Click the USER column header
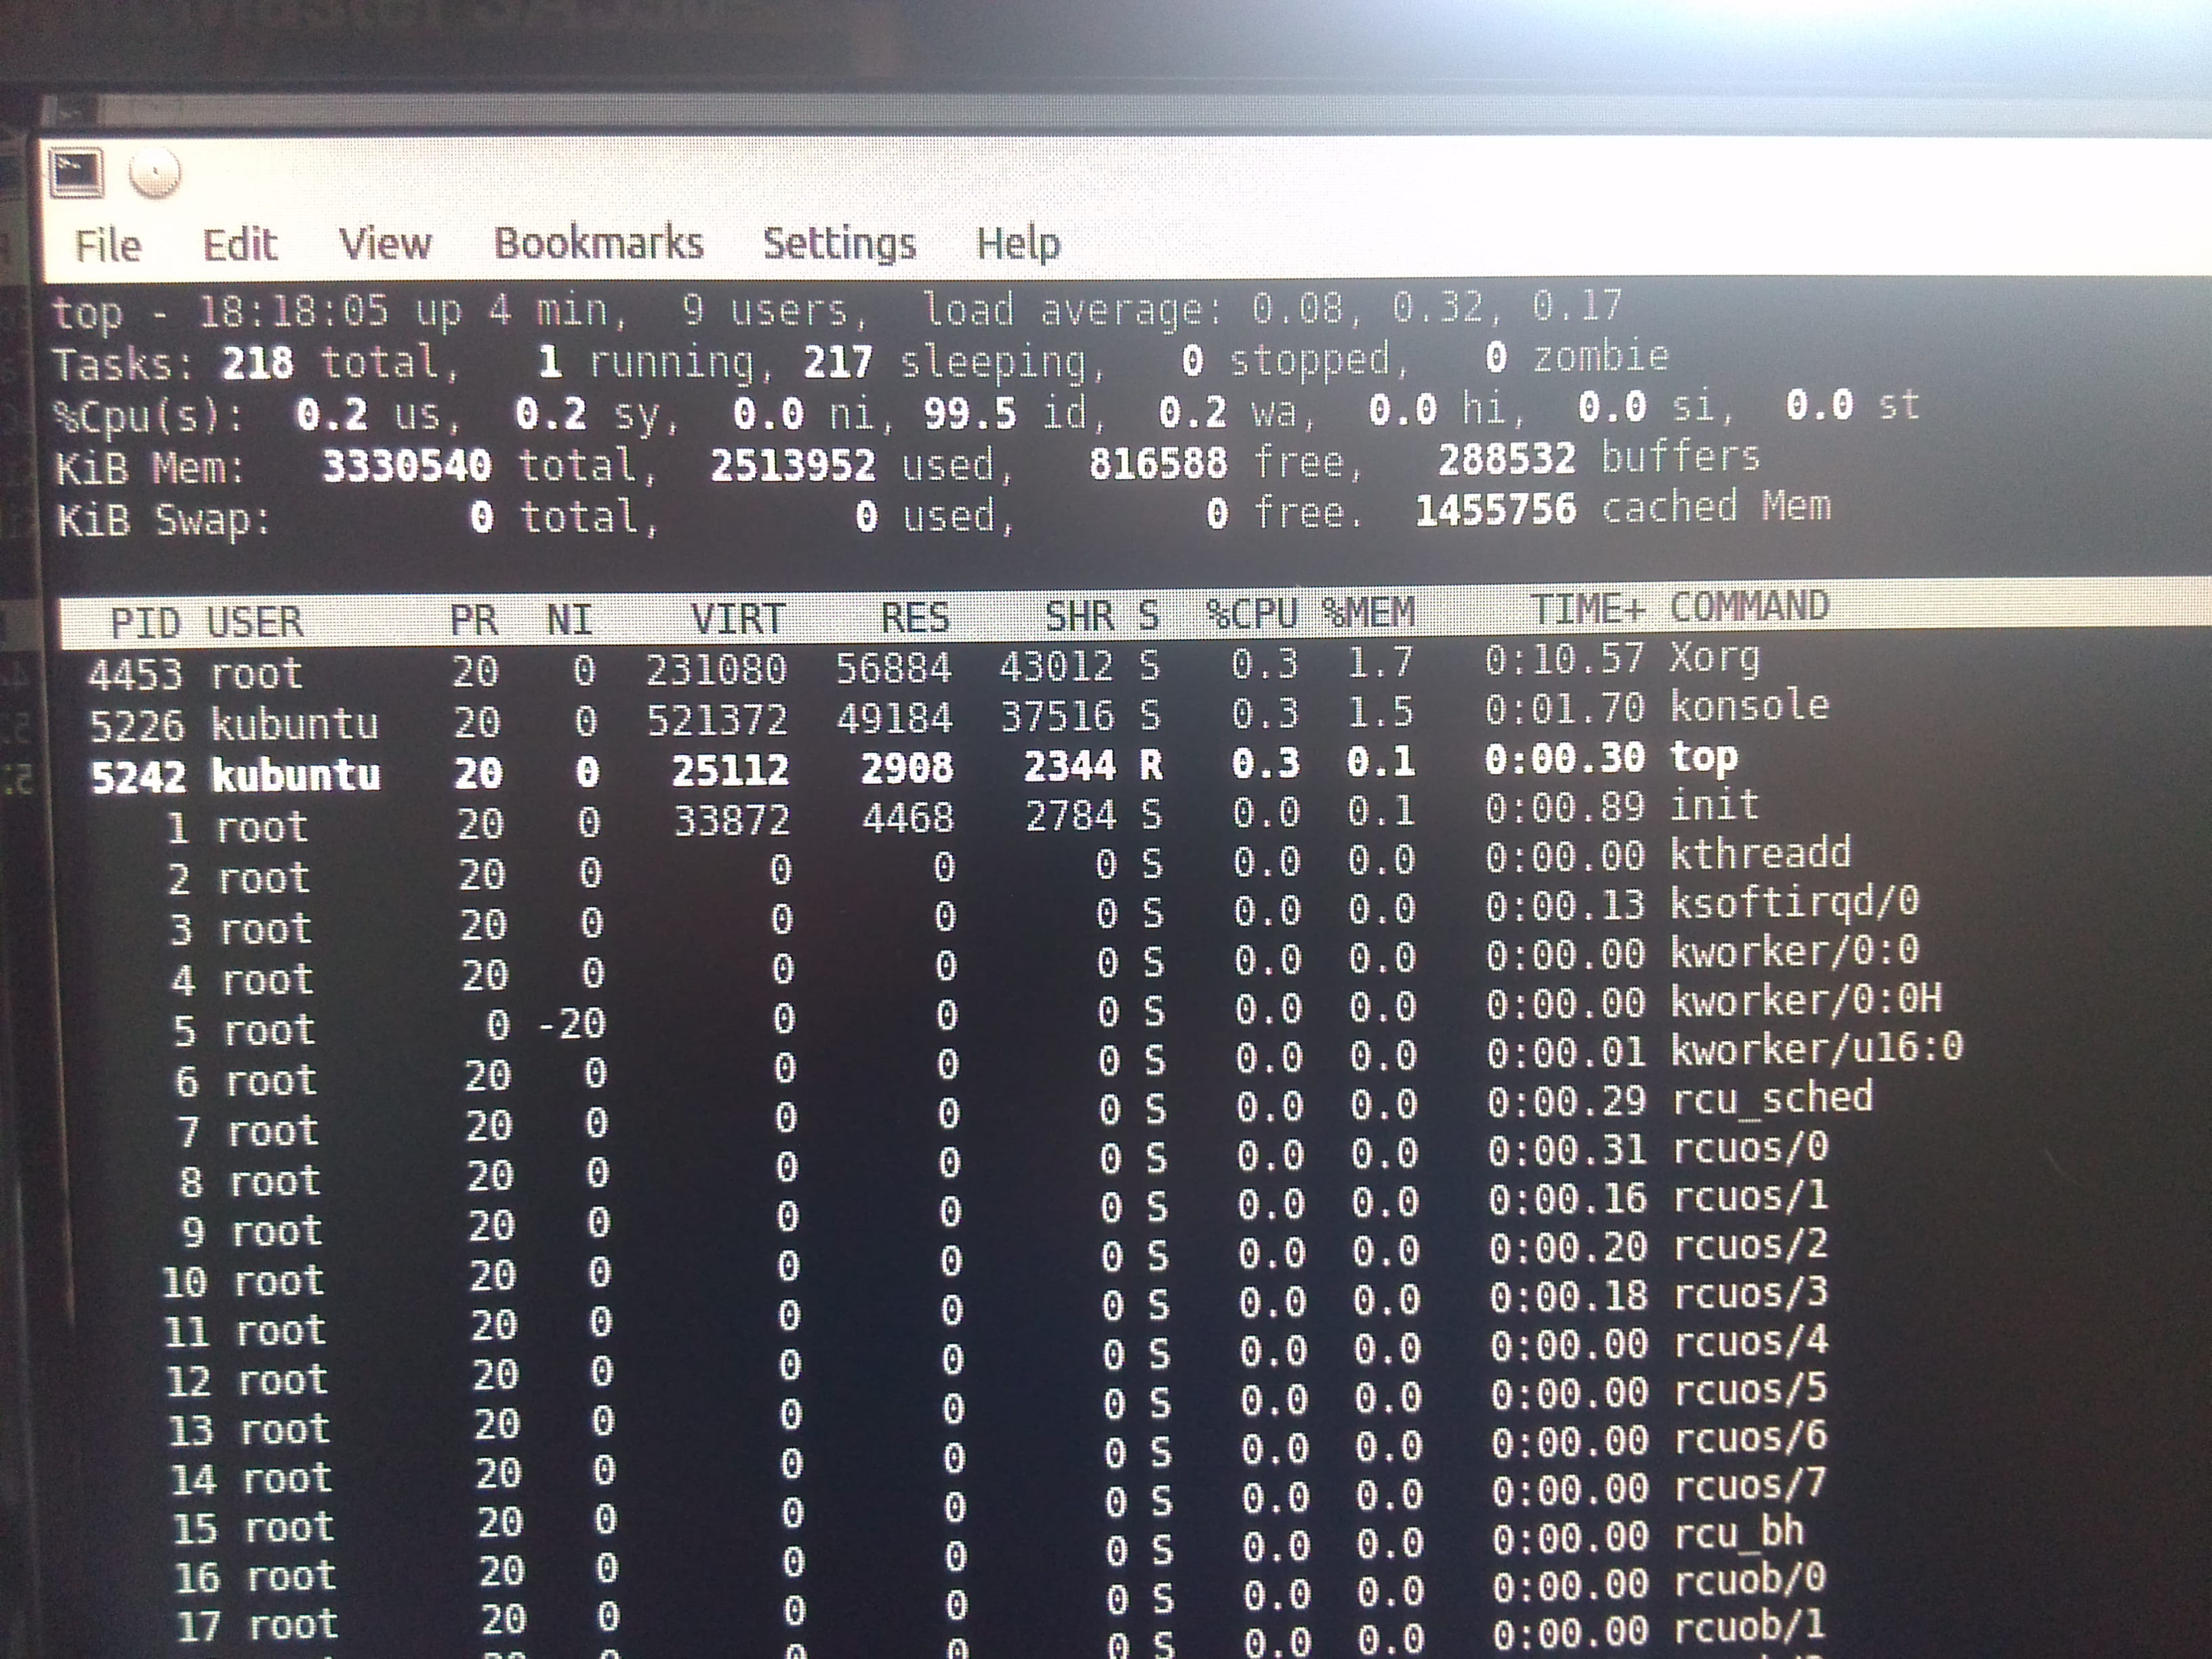The image size is (2212, 1659). [255, 622]
